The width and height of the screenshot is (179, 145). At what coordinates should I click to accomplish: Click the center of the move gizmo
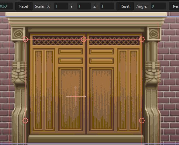76,97
